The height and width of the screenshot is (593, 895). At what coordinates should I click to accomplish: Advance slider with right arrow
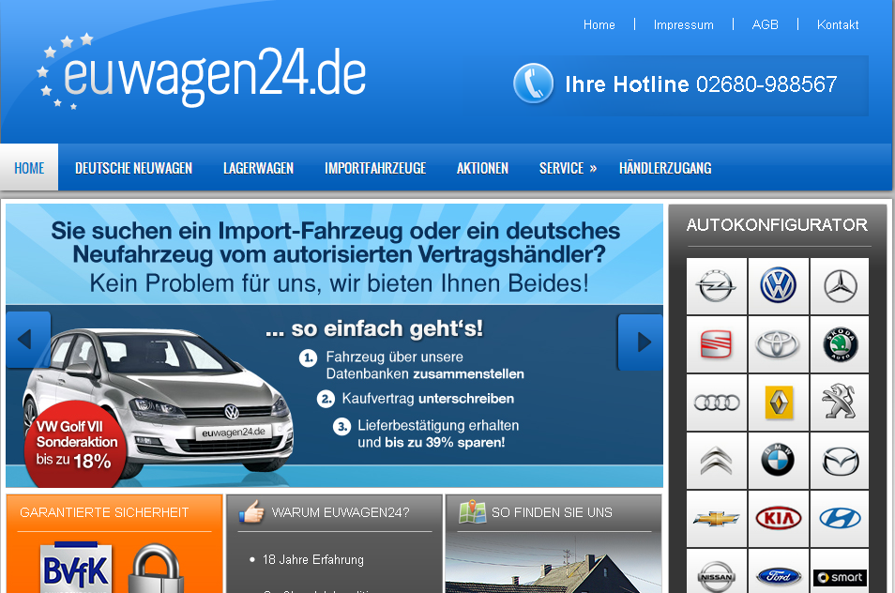(641, 342)
